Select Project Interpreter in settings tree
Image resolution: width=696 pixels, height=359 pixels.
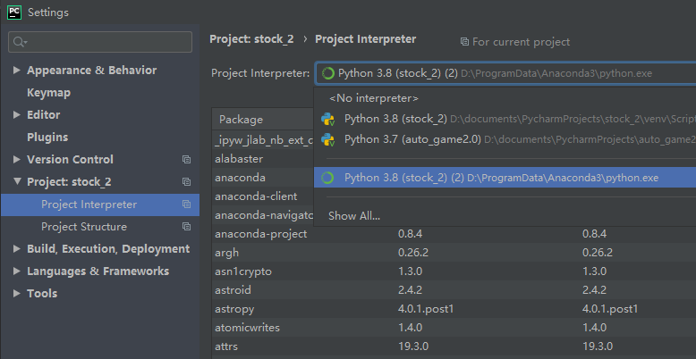(x=100, y=205)
